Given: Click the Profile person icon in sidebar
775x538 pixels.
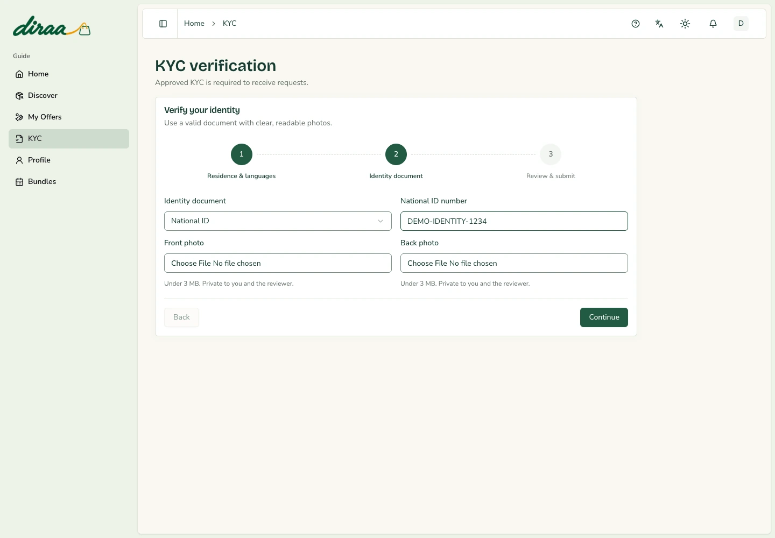Looking at the screenshot, I should point(19,160).
